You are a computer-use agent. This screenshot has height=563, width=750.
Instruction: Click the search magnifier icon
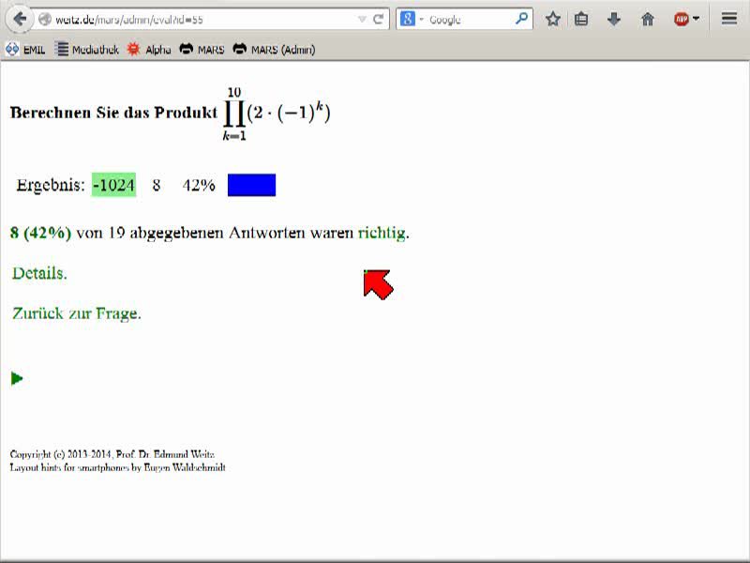(x=521, y=19)
